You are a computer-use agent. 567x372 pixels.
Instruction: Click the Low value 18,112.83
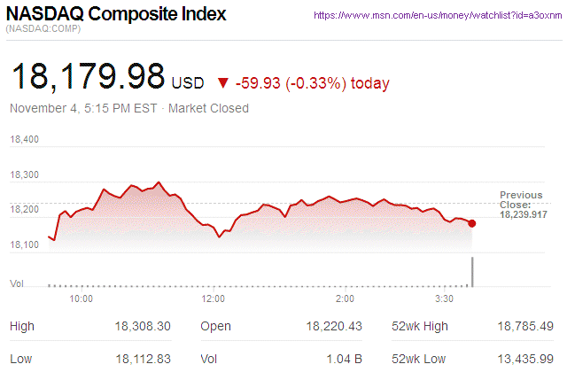143,357
